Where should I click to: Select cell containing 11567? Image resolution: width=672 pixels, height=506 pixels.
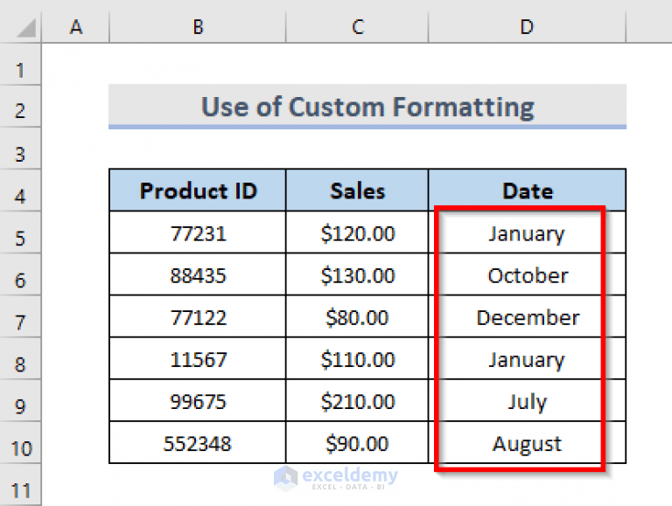click(198, 358)
